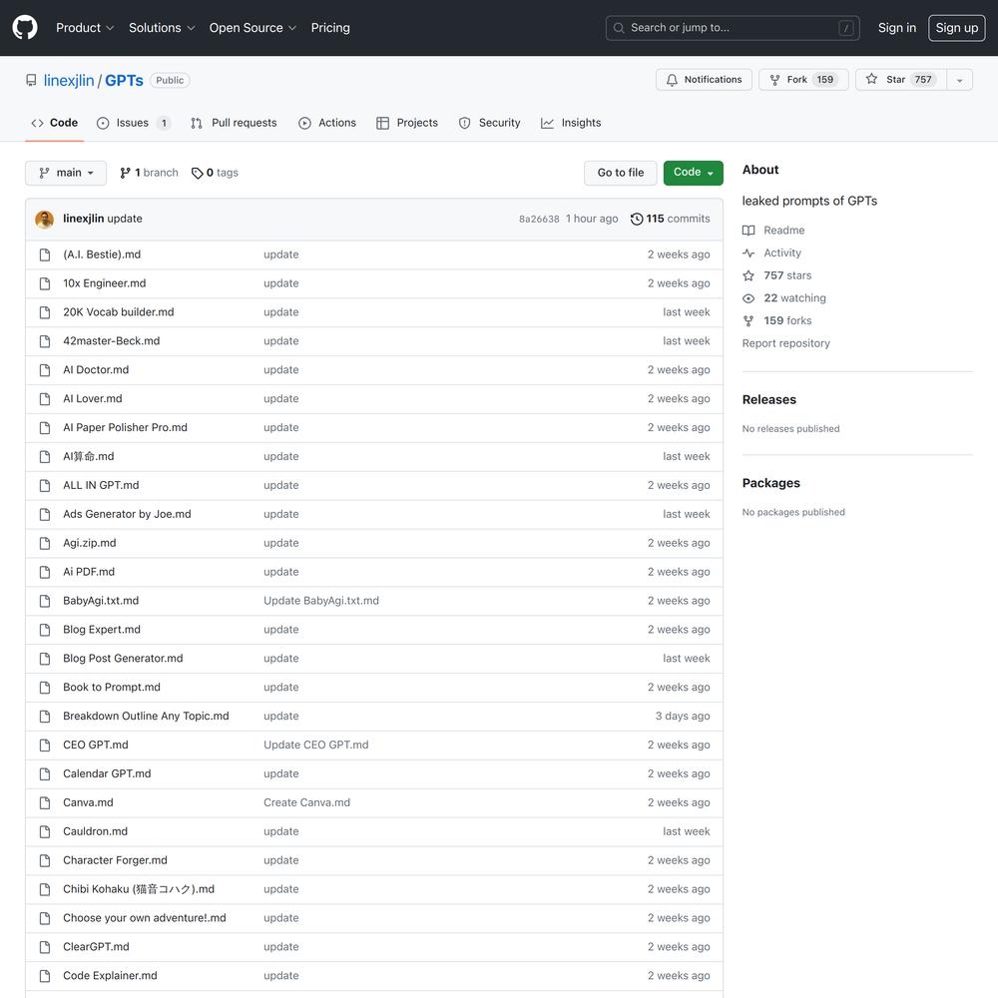Switch to the Code tab

tap(55, 123)
